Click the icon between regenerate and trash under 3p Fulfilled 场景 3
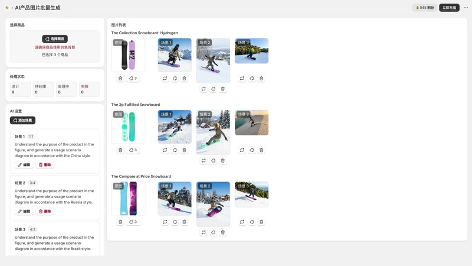Screen dimensions: 472x266 coord(252,150)
